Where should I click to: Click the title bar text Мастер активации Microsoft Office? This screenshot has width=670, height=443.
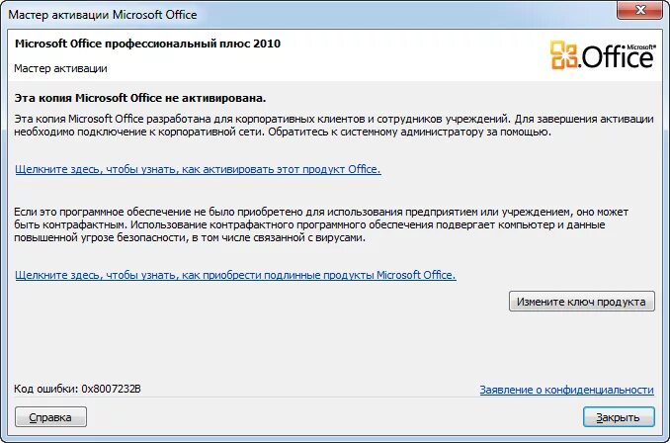[x=103, y=15]
